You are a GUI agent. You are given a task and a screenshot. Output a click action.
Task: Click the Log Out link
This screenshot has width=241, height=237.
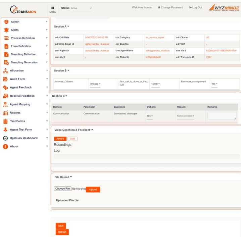click(195, 7)
